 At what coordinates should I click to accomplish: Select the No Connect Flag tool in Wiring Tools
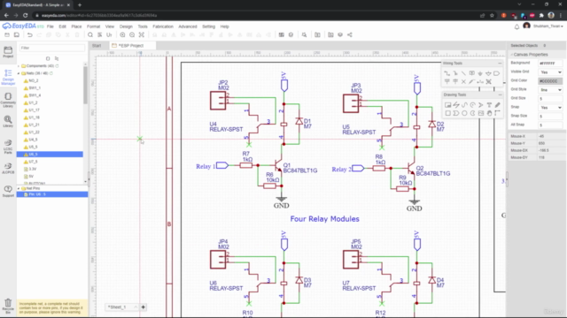(x=463, y=82)
